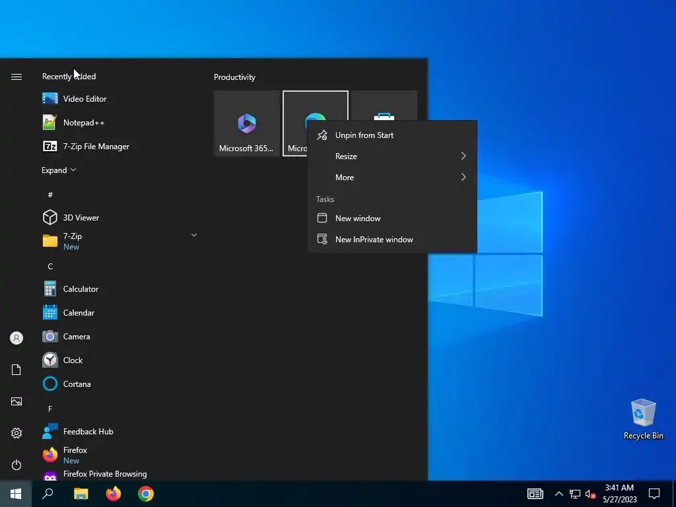Open Documents from the Start sidebar
The width and height of the screenshot is (676, 507).
click(x=17, y=370)
